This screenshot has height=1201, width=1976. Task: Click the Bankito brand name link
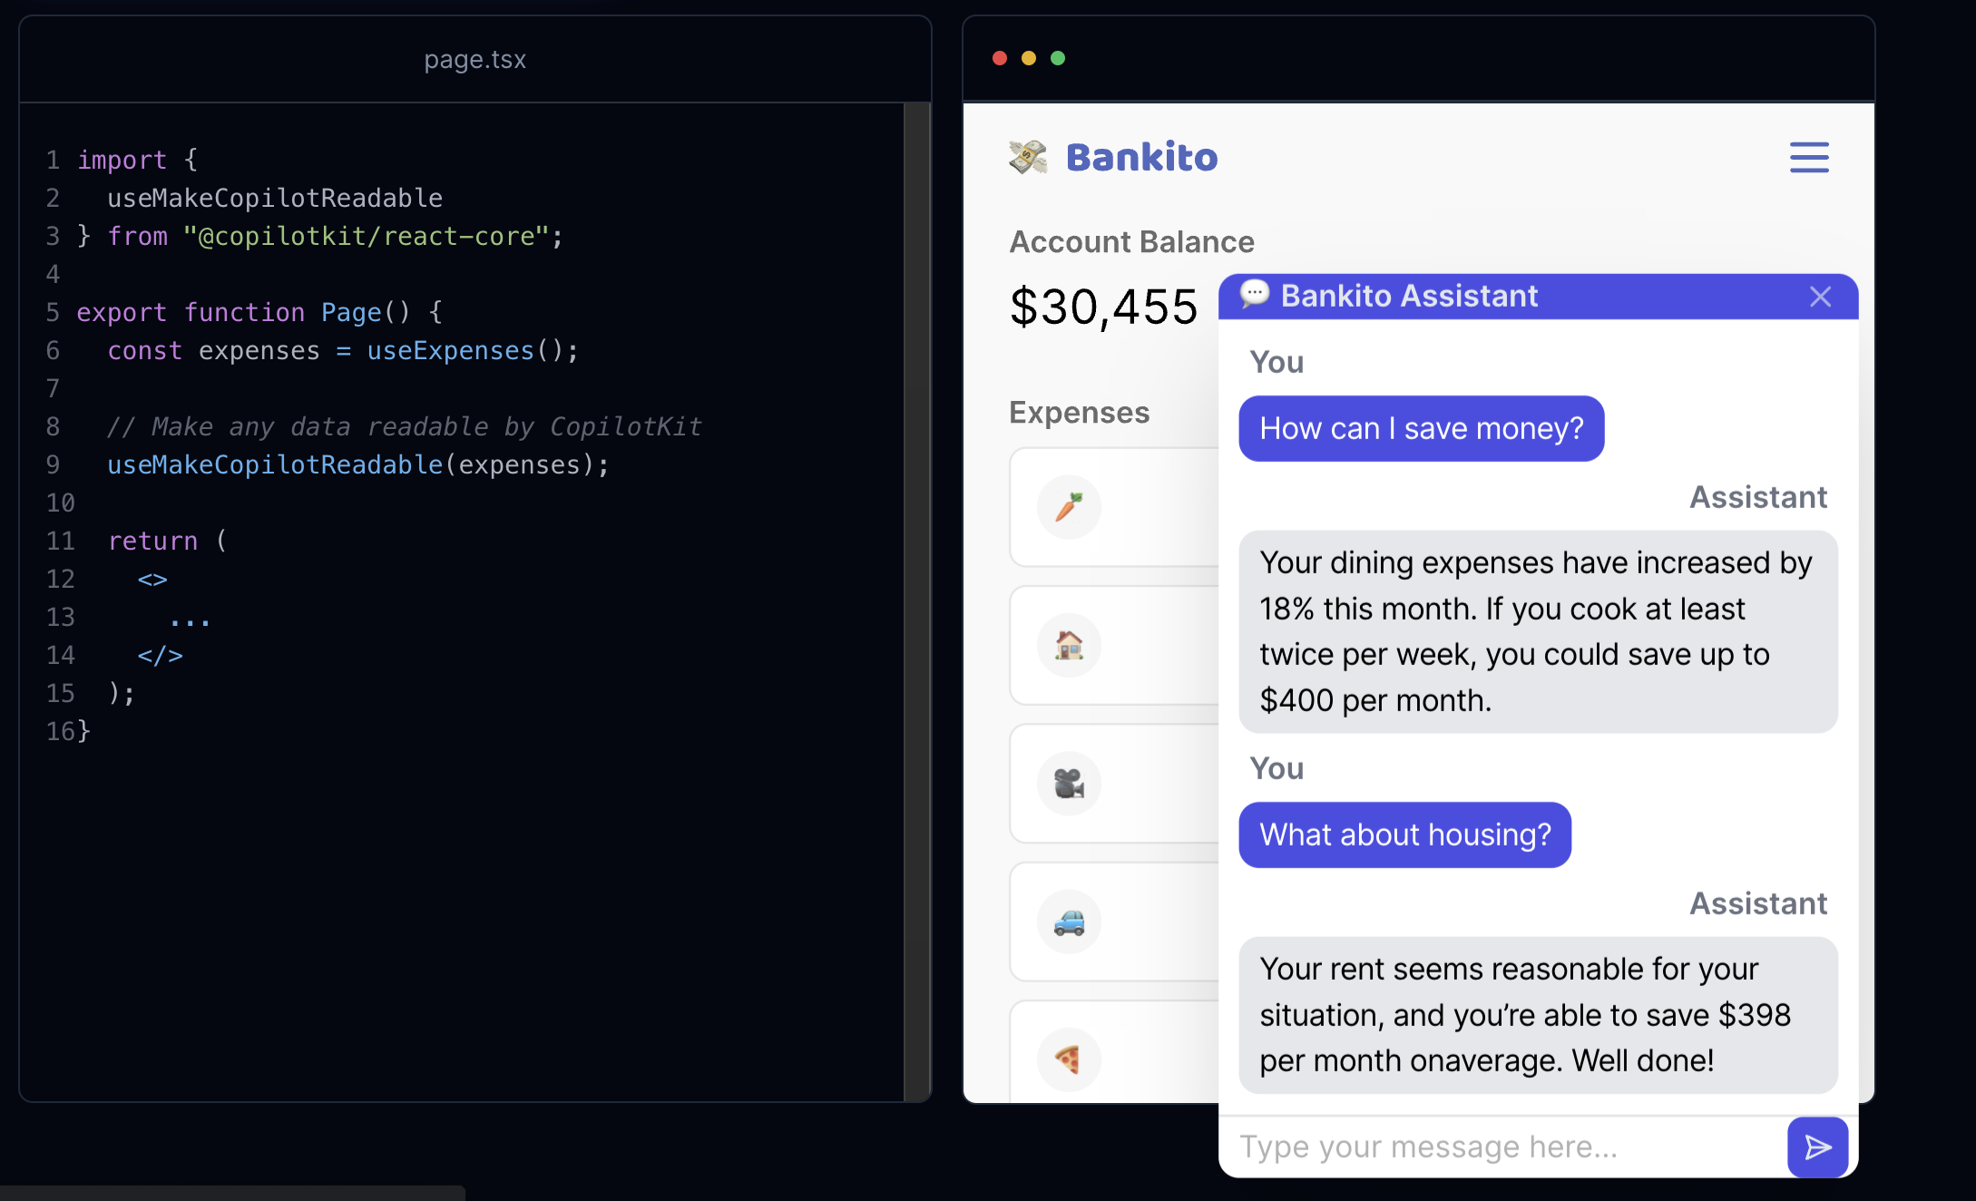(x=1141, y=157)
